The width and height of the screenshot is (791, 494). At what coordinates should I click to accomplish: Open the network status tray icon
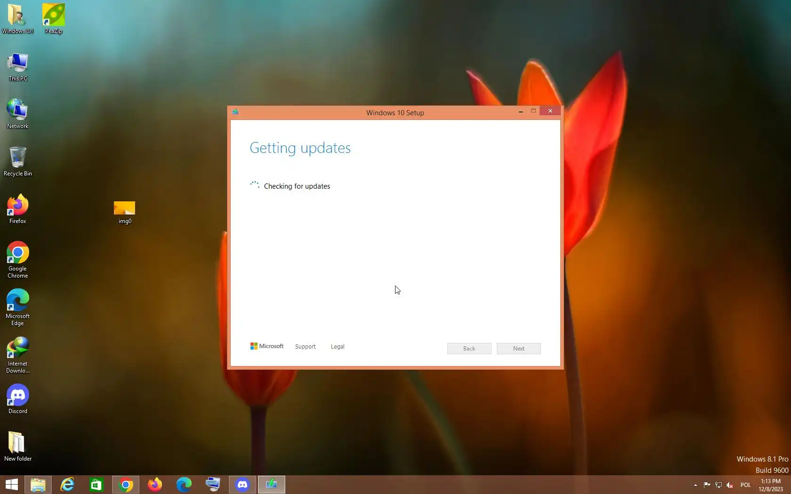tap(718, 485)
